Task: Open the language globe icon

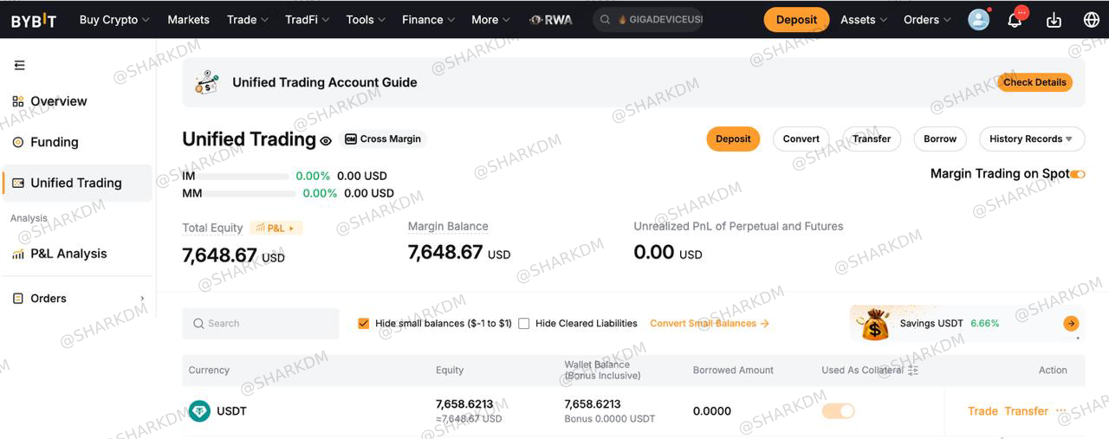Action: 1092,20
